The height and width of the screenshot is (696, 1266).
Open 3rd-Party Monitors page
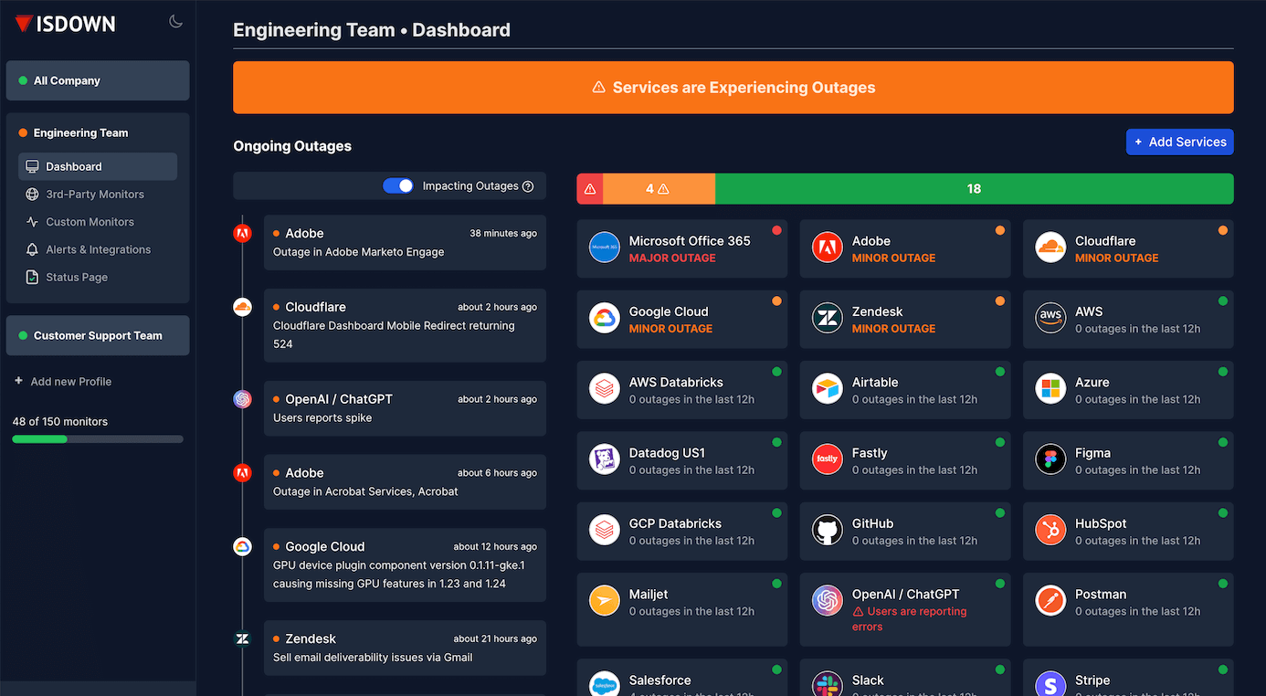pyautogui.click(x=98, y=195)
